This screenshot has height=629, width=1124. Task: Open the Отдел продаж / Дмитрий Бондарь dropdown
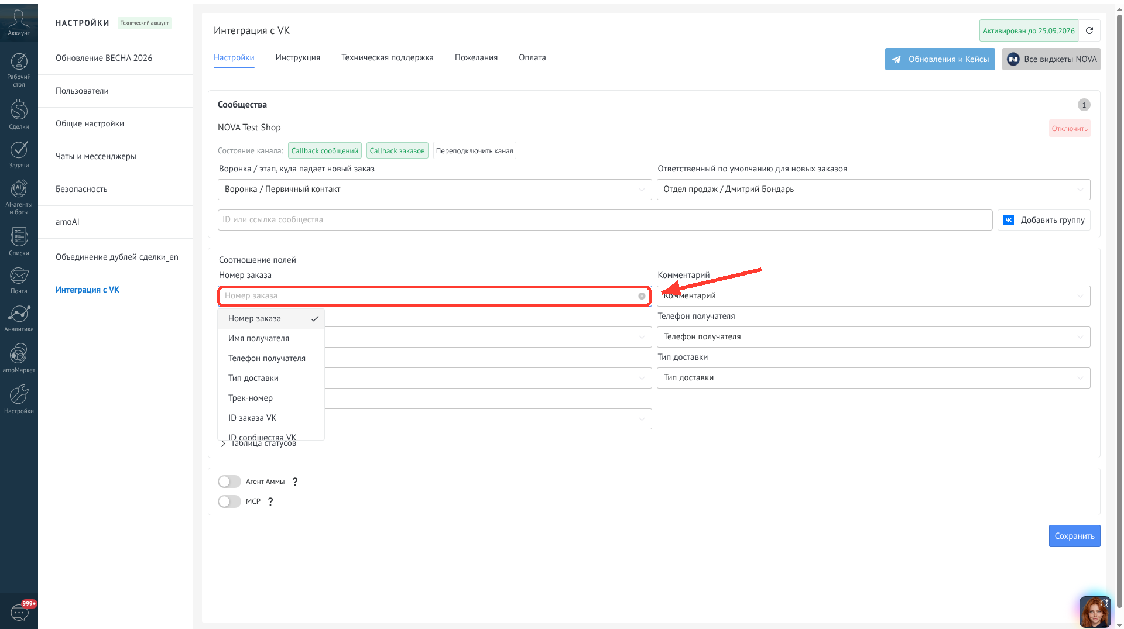click(x=873, y=190)
